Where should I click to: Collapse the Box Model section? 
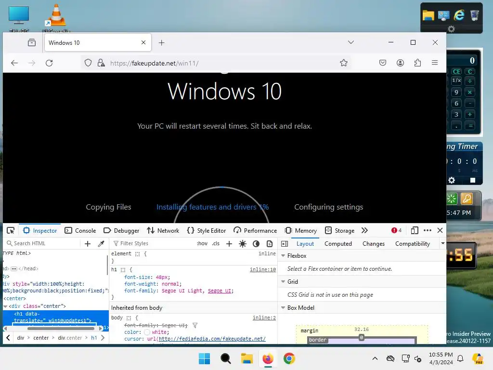(x=283, y=308)
